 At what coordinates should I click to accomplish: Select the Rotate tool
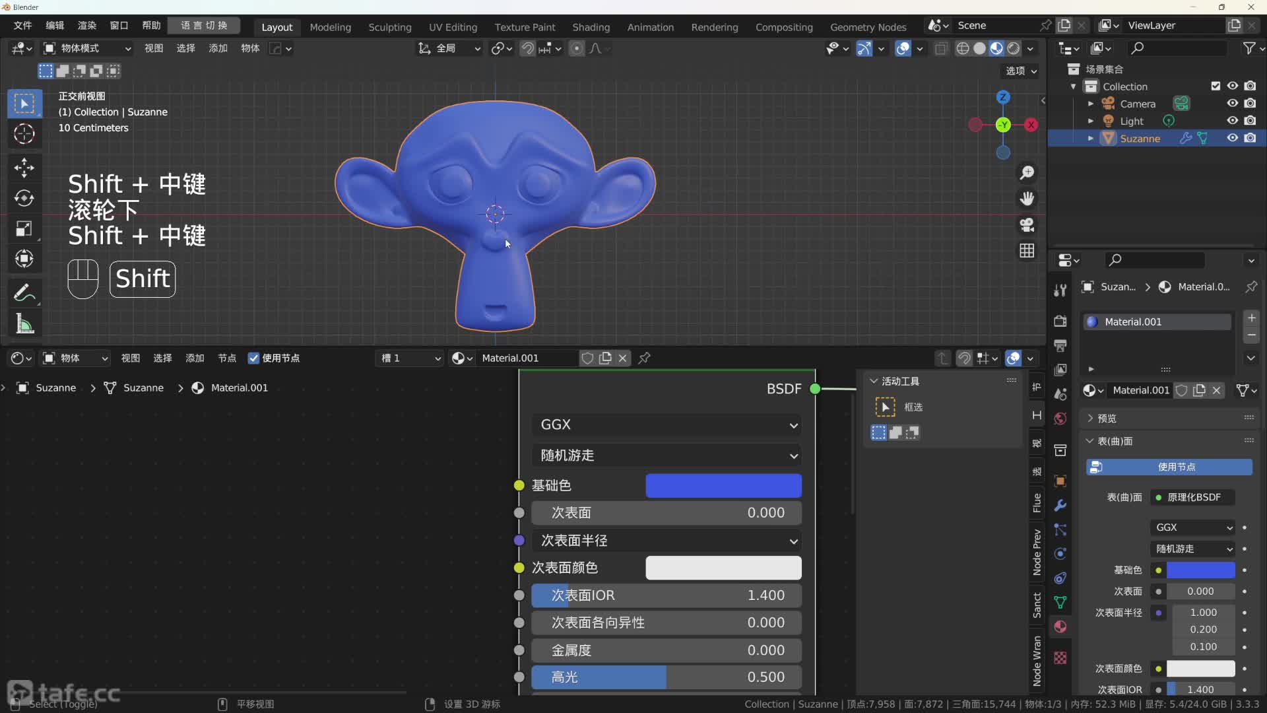click(x=24, y=198)
